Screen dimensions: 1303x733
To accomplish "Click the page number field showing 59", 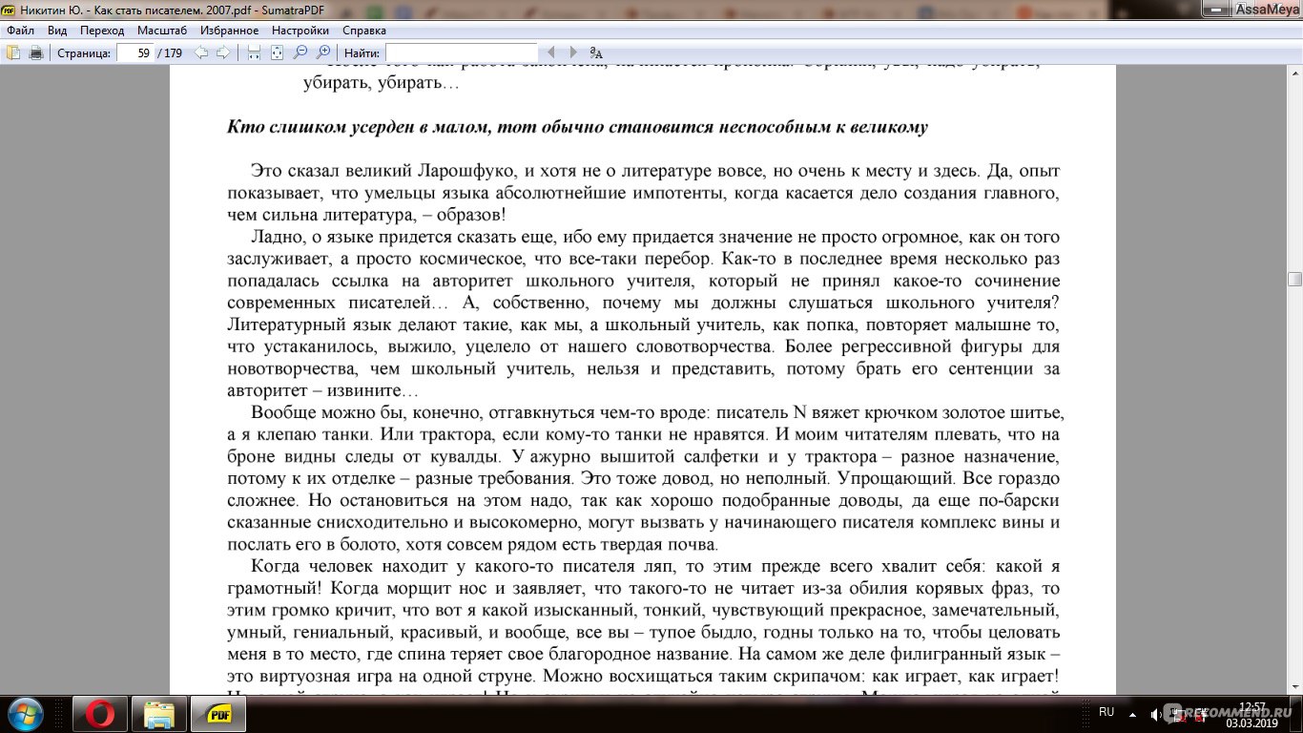I will click(x=135, y=52).
